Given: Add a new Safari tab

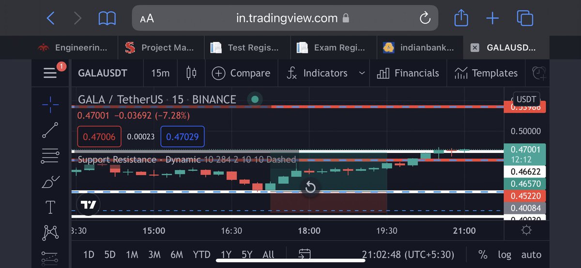Looking at the screenshot, I should [x=492, y=18].
